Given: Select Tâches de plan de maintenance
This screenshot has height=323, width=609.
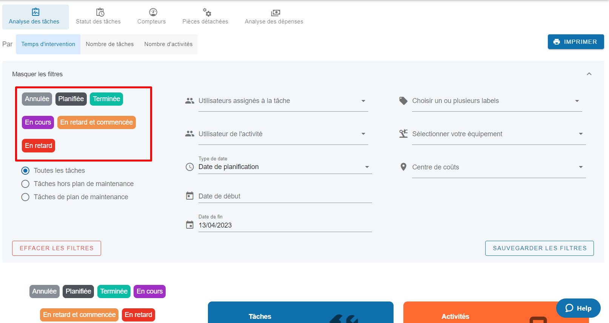Looking at the screenshot, I should [25, 197].
